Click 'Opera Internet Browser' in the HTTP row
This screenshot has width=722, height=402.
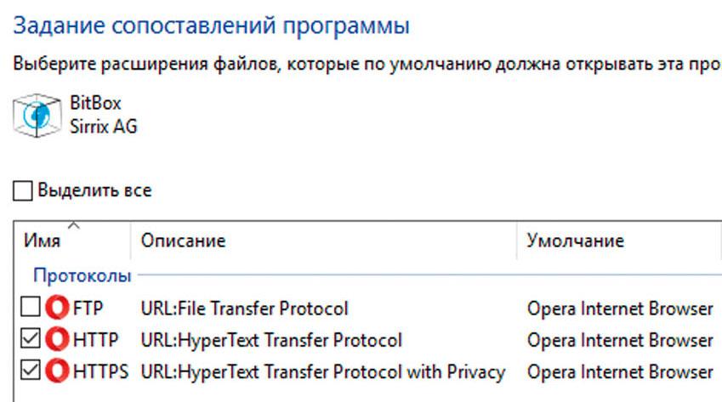619,341
